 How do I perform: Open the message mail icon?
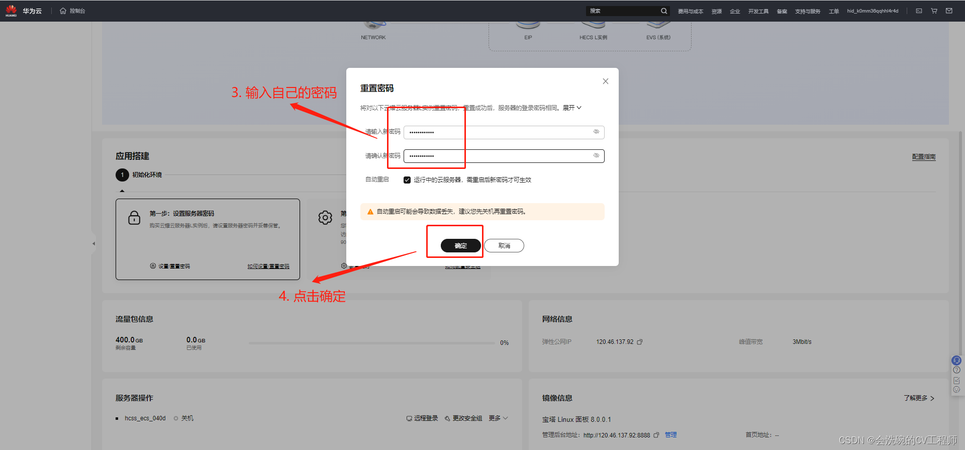click(x=949, y=11)
